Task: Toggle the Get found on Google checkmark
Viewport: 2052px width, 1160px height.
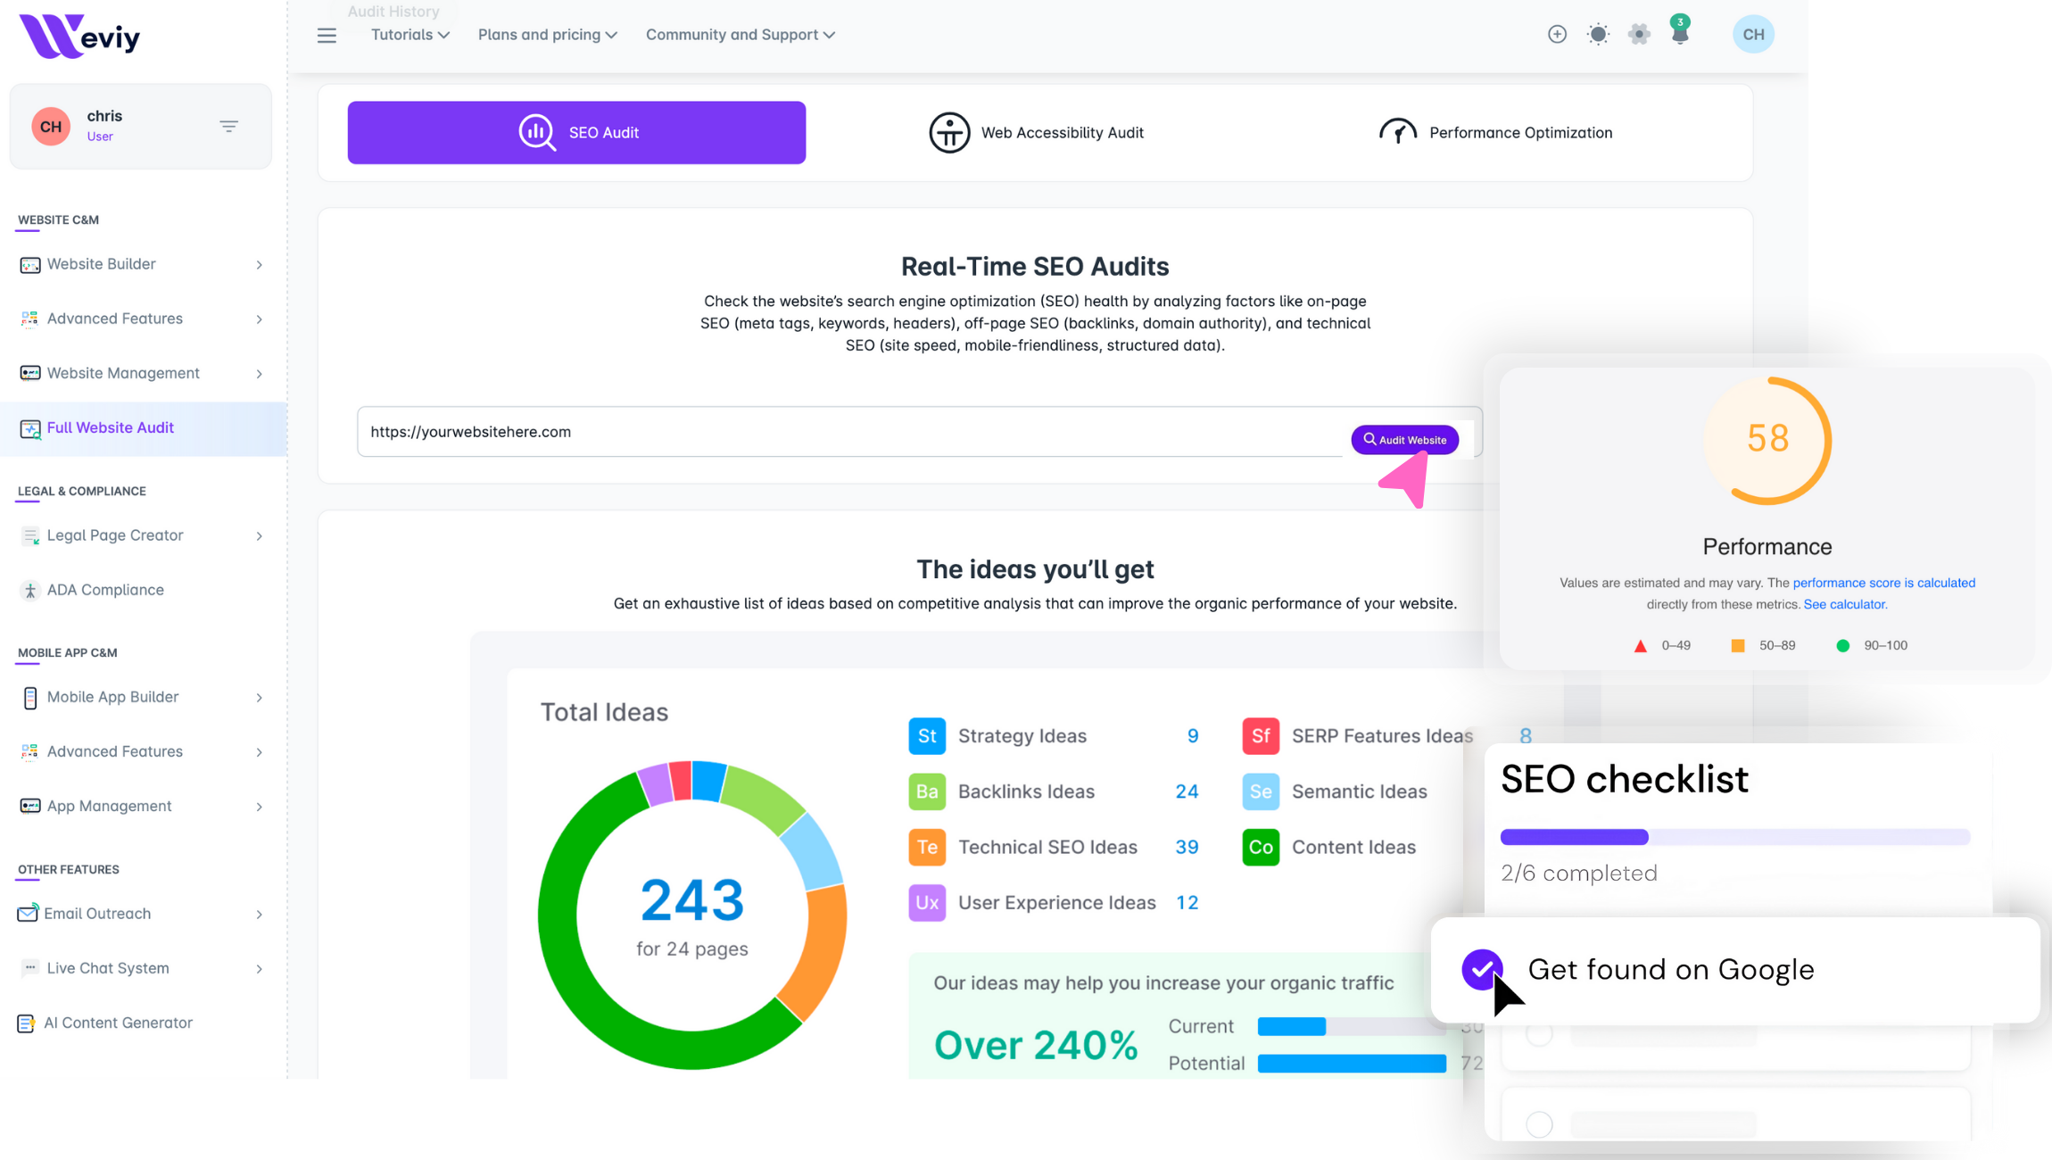Action: point(1482,969)
